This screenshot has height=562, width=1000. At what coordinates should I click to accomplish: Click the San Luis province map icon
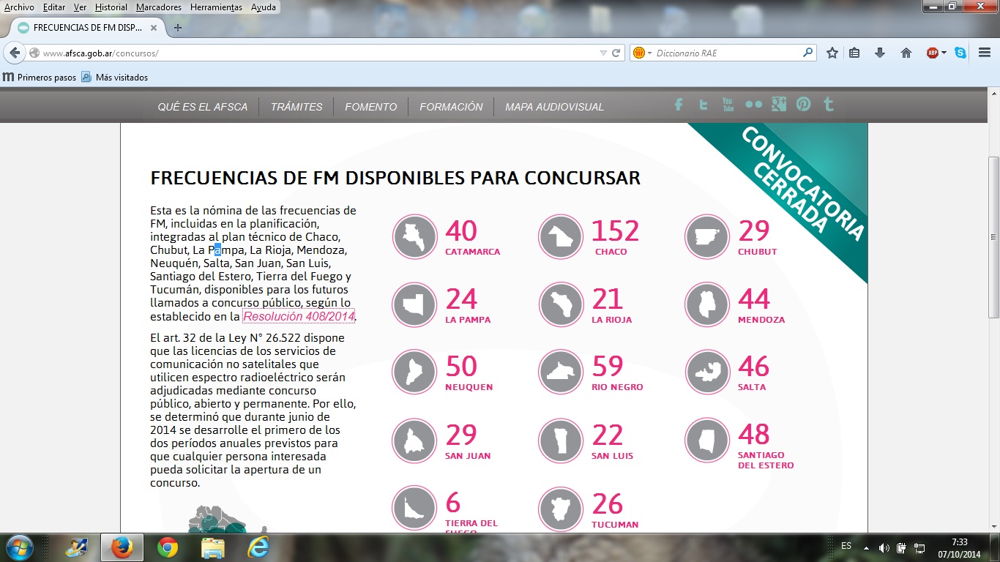tap(561, 441)
